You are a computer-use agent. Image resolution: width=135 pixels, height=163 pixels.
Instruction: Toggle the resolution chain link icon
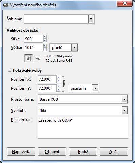pyautogui.click(x=64, y=84)
